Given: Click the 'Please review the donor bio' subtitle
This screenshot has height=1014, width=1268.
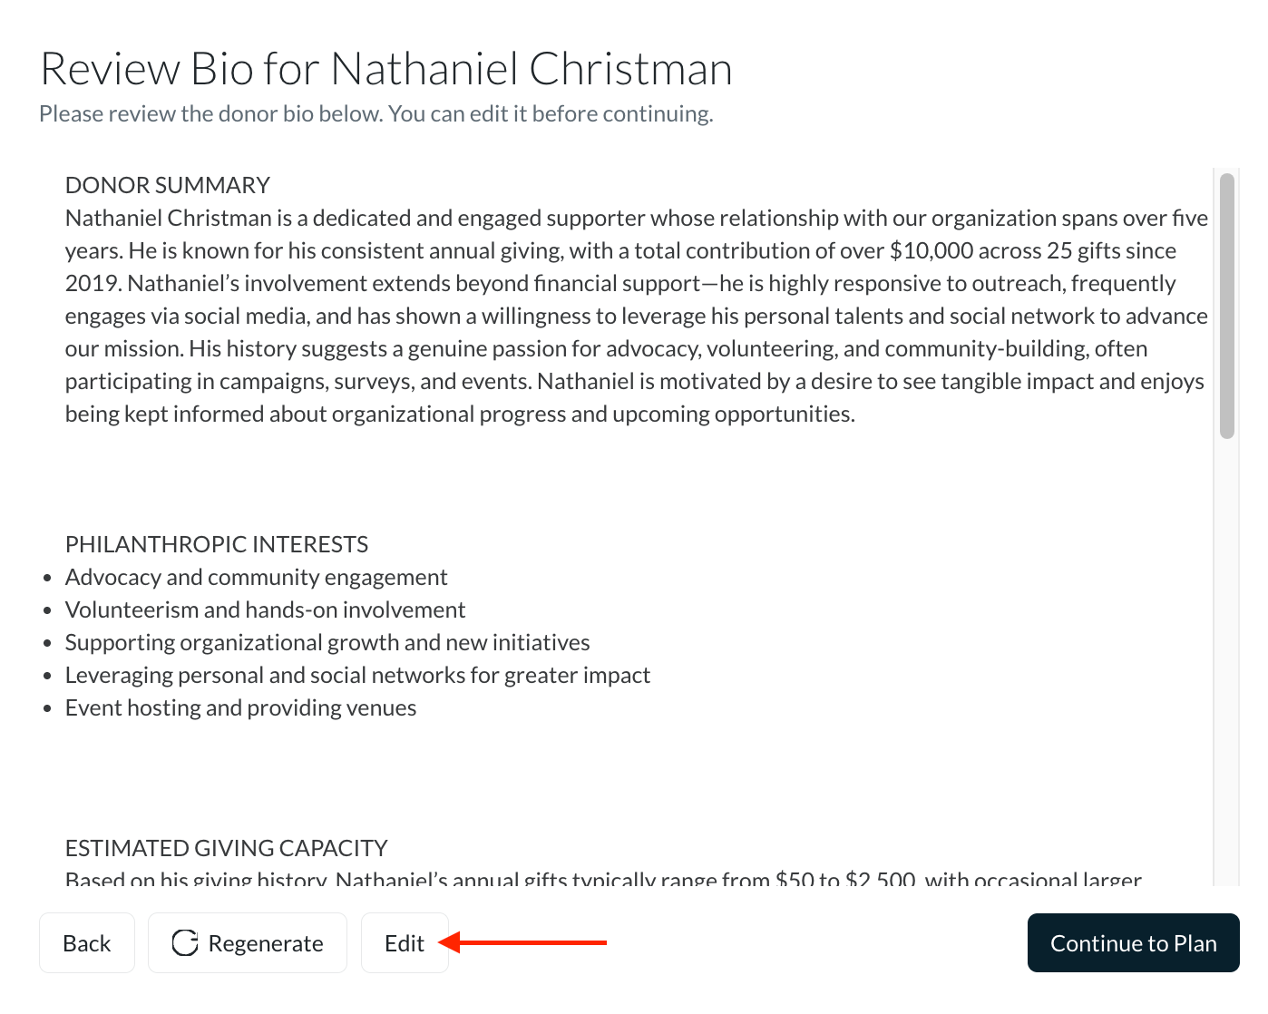Looking at the screenshot, I should [x=376, y=113].
